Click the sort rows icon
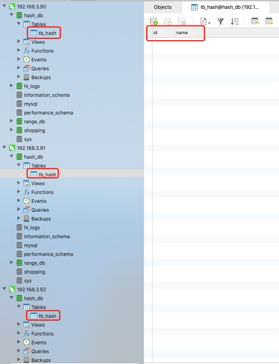The image size is (279, 364). coord(235,21)
